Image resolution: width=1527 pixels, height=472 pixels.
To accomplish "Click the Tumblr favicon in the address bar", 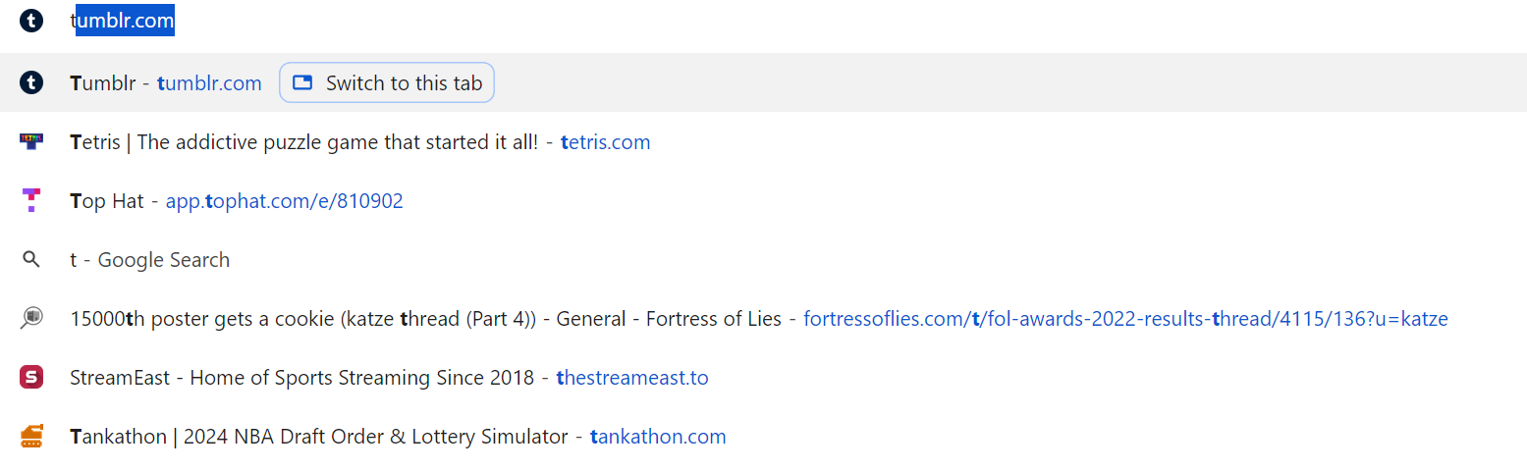I will [31, 20].
